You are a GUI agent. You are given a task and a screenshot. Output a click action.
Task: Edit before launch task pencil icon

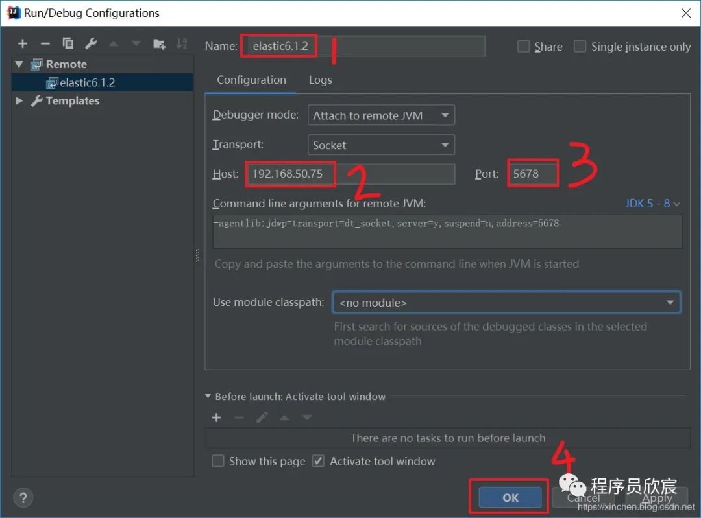tap(262, 418)
